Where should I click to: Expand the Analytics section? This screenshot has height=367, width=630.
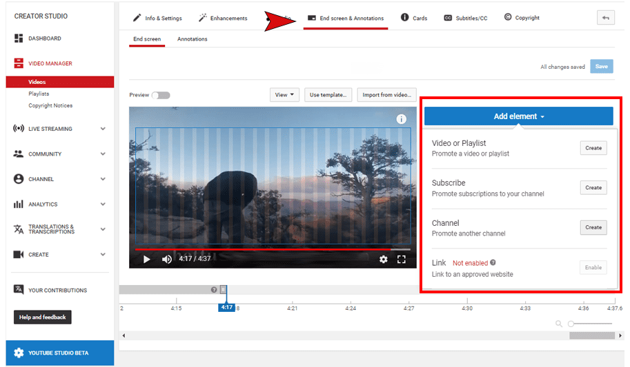(x=103, y=204)
